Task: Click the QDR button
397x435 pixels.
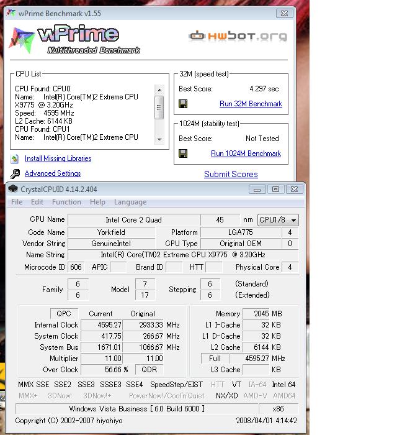Action: click(149, 370)
